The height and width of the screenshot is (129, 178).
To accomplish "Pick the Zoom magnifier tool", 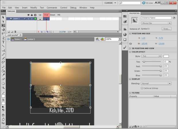I will [x=3, y=88].
